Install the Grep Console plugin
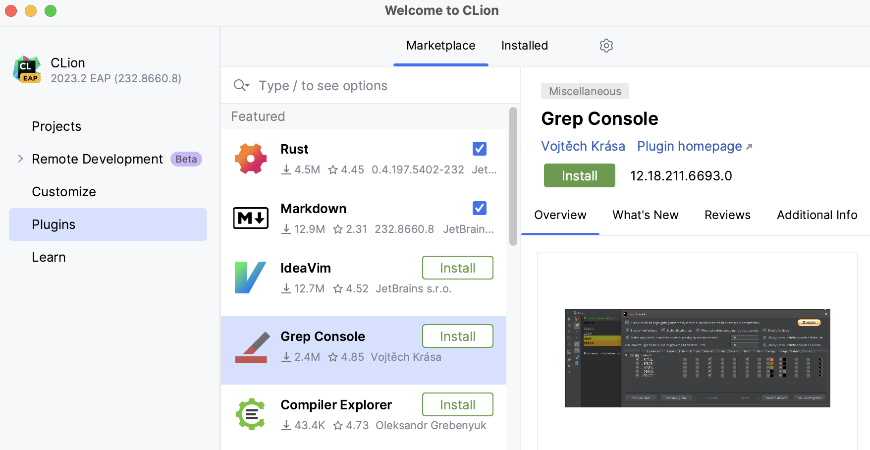This screenshot has width=870, height=450. 579,175
